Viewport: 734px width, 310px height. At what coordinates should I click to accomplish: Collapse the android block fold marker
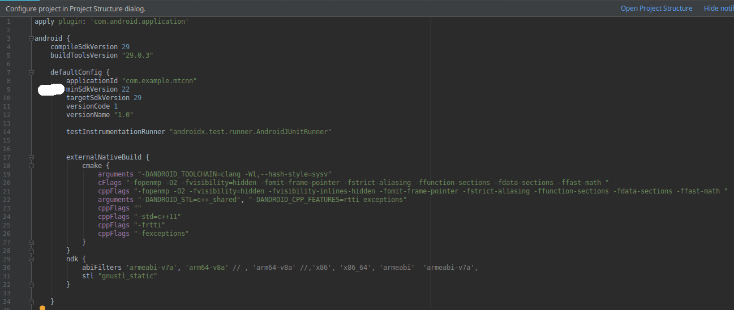(31, 38)
